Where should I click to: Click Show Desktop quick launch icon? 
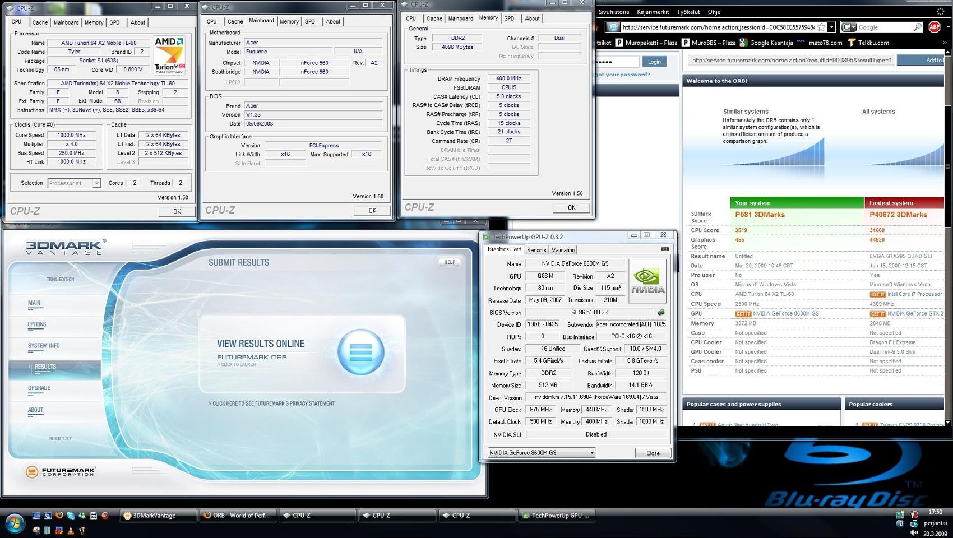tap(36, 516)
